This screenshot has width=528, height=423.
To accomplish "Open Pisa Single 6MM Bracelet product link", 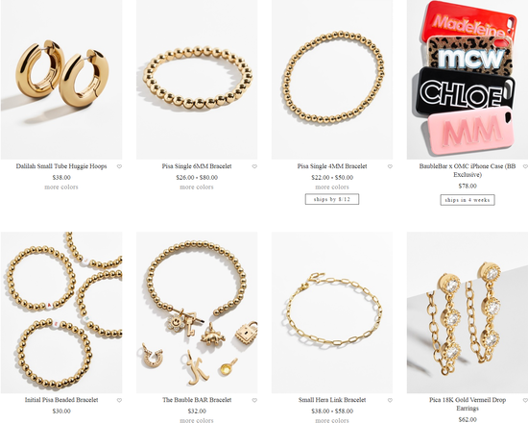I will click(197, 166).
